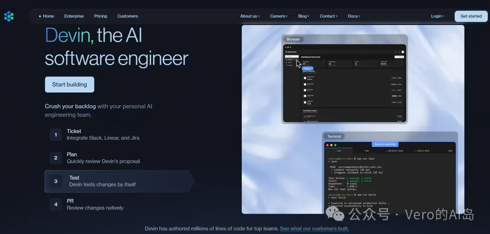Viewport: 490px width, 234px height.
Task: Click the number 2 step badge
Action: coord(56,158)
